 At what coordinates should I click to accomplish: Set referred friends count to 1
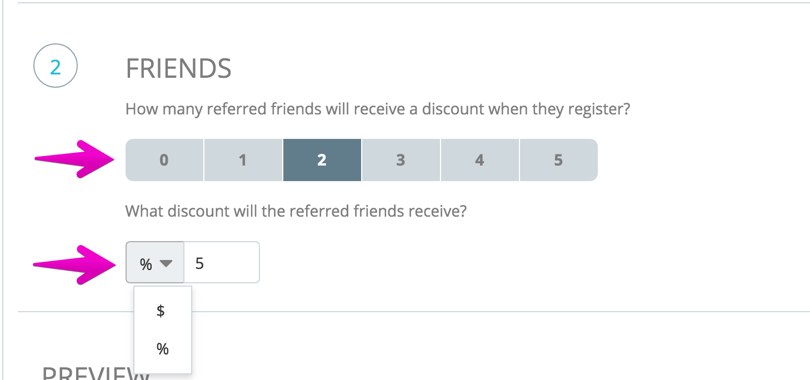pos(243,160)
